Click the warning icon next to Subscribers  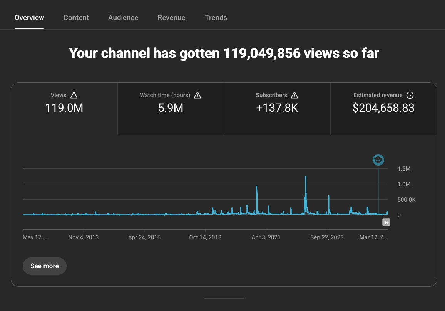tap(294, 95)
